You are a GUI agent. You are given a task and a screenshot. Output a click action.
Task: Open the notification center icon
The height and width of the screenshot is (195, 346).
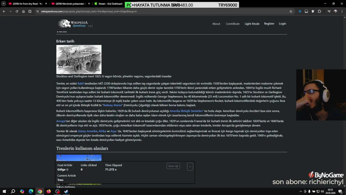pos(340,191)
